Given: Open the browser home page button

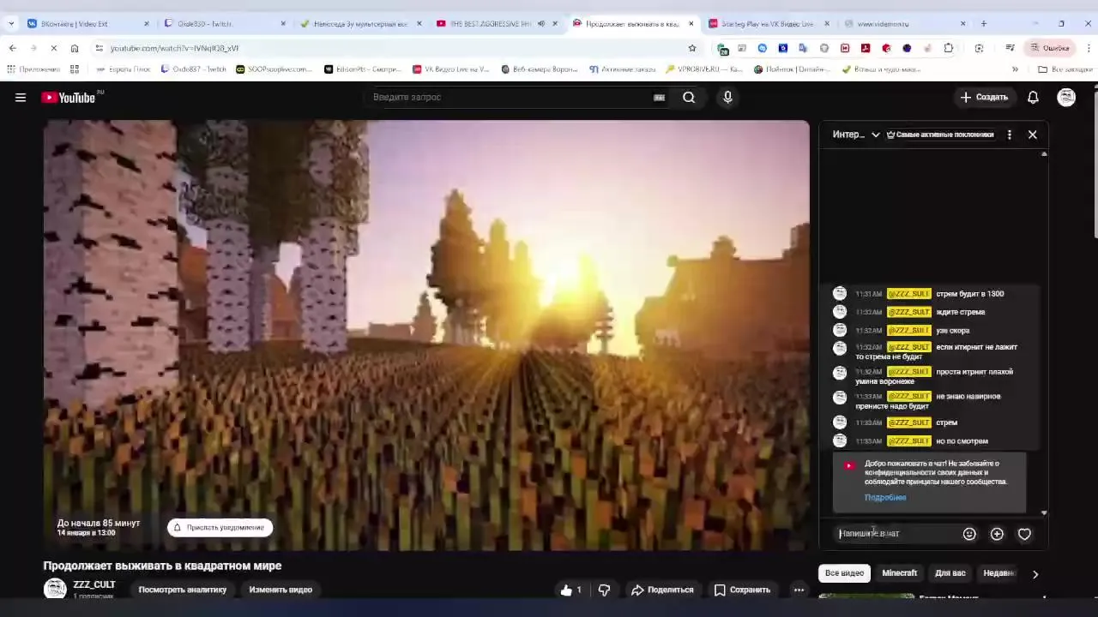Looking at the screenshot, I should pos(75,48).
